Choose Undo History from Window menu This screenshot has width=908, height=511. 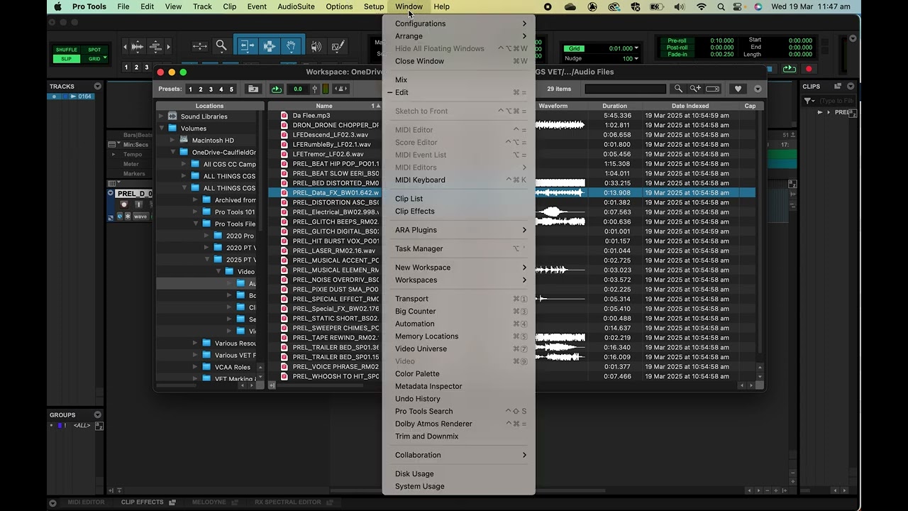(459, 399)
